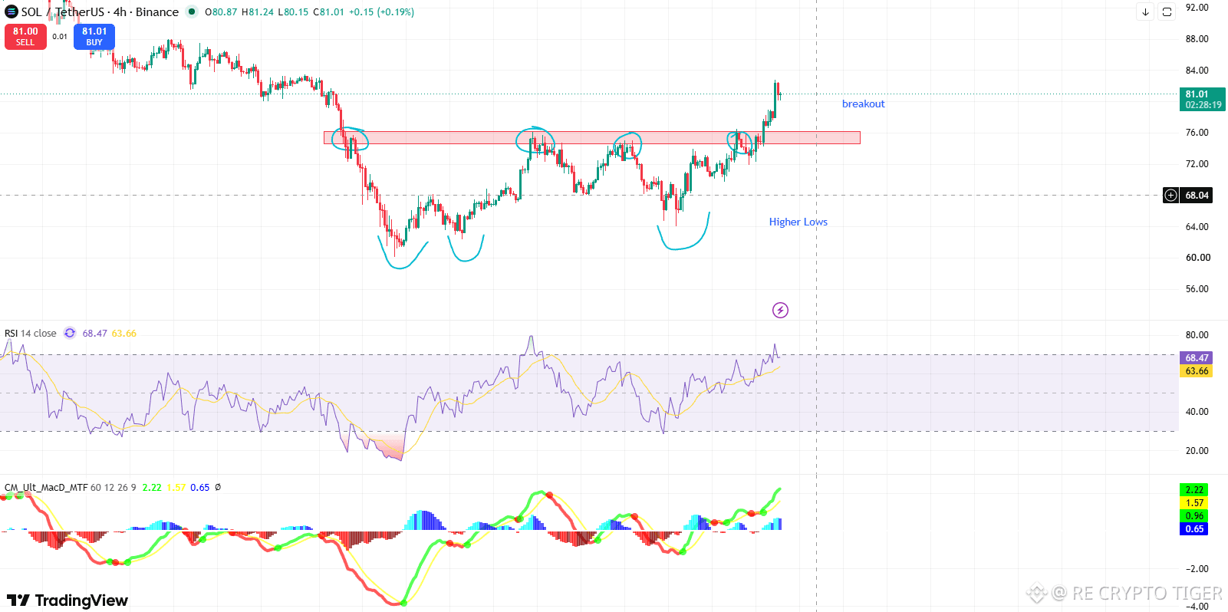This screenshot has width=1228, height=612.
Task: Click the 76.00 price axis label
Action: click(1197, 133)
